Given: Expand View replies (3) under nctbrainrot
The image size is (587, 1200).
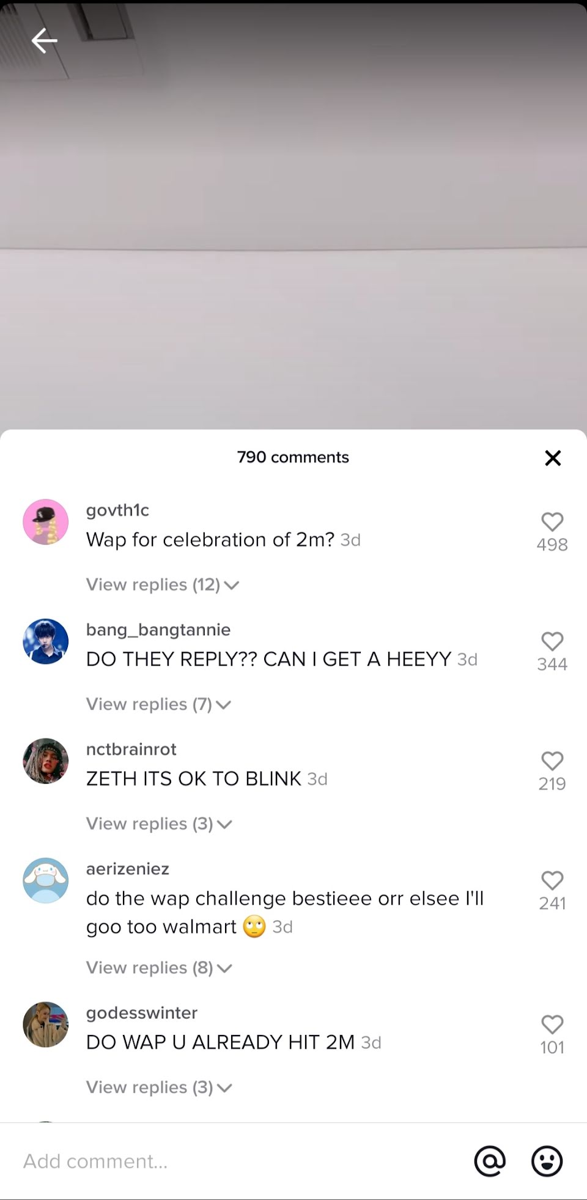Looking at the screenshot, I should [x=160, y=824].
